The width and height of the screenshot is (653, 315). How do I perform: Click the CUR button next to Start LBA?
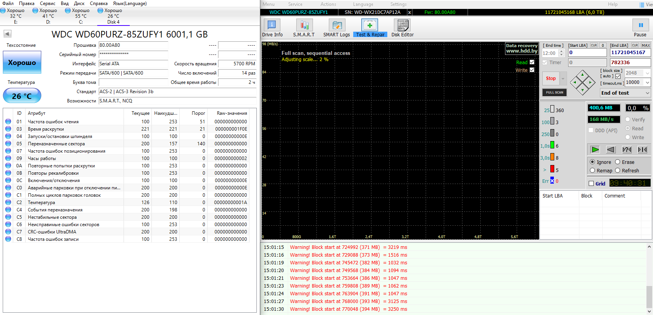[594, 45]
